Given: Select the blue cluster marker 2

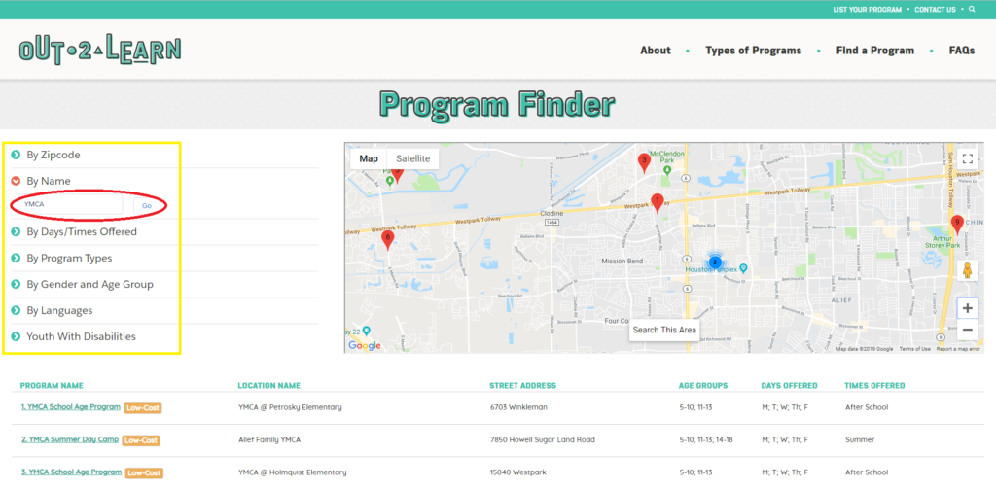Looking at the screenshot, I should pos(715,262).
